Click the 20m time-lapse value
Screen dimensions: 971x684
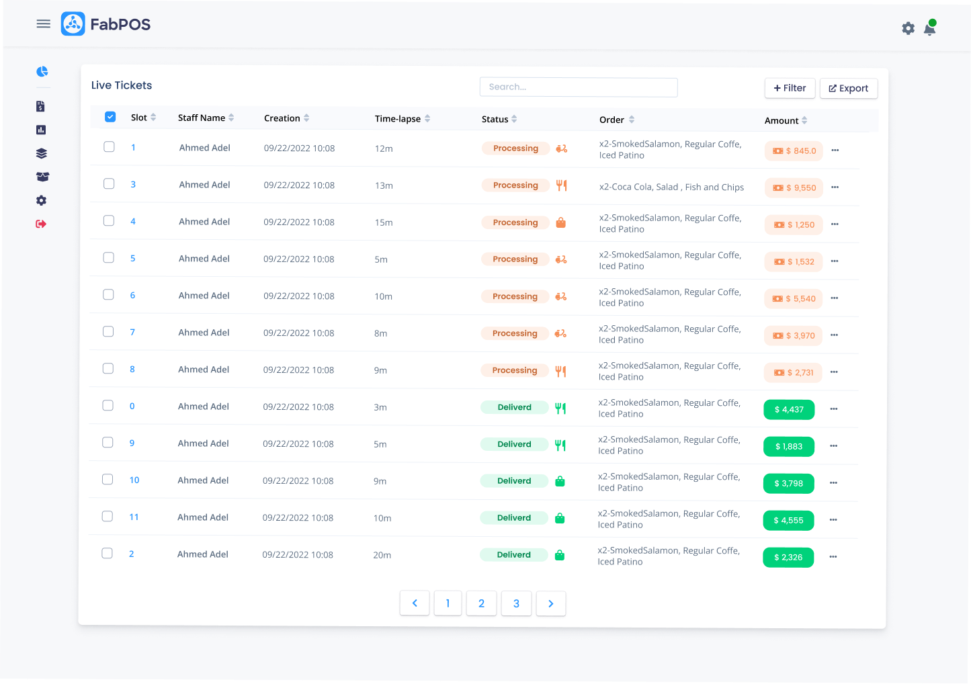tap(382, 555)
